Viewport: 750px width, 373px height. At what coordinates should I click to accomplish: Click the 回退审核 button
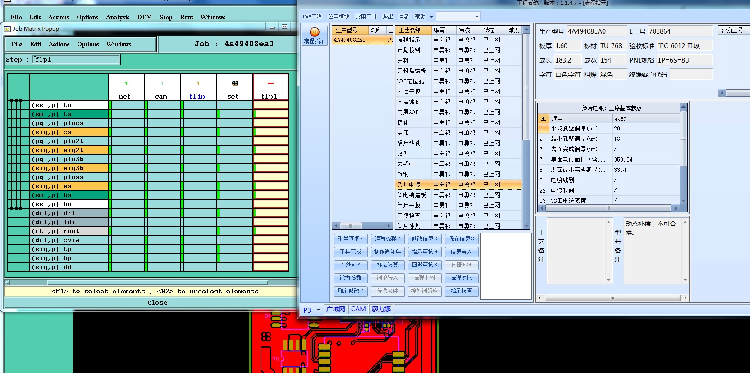pos(425,265)
